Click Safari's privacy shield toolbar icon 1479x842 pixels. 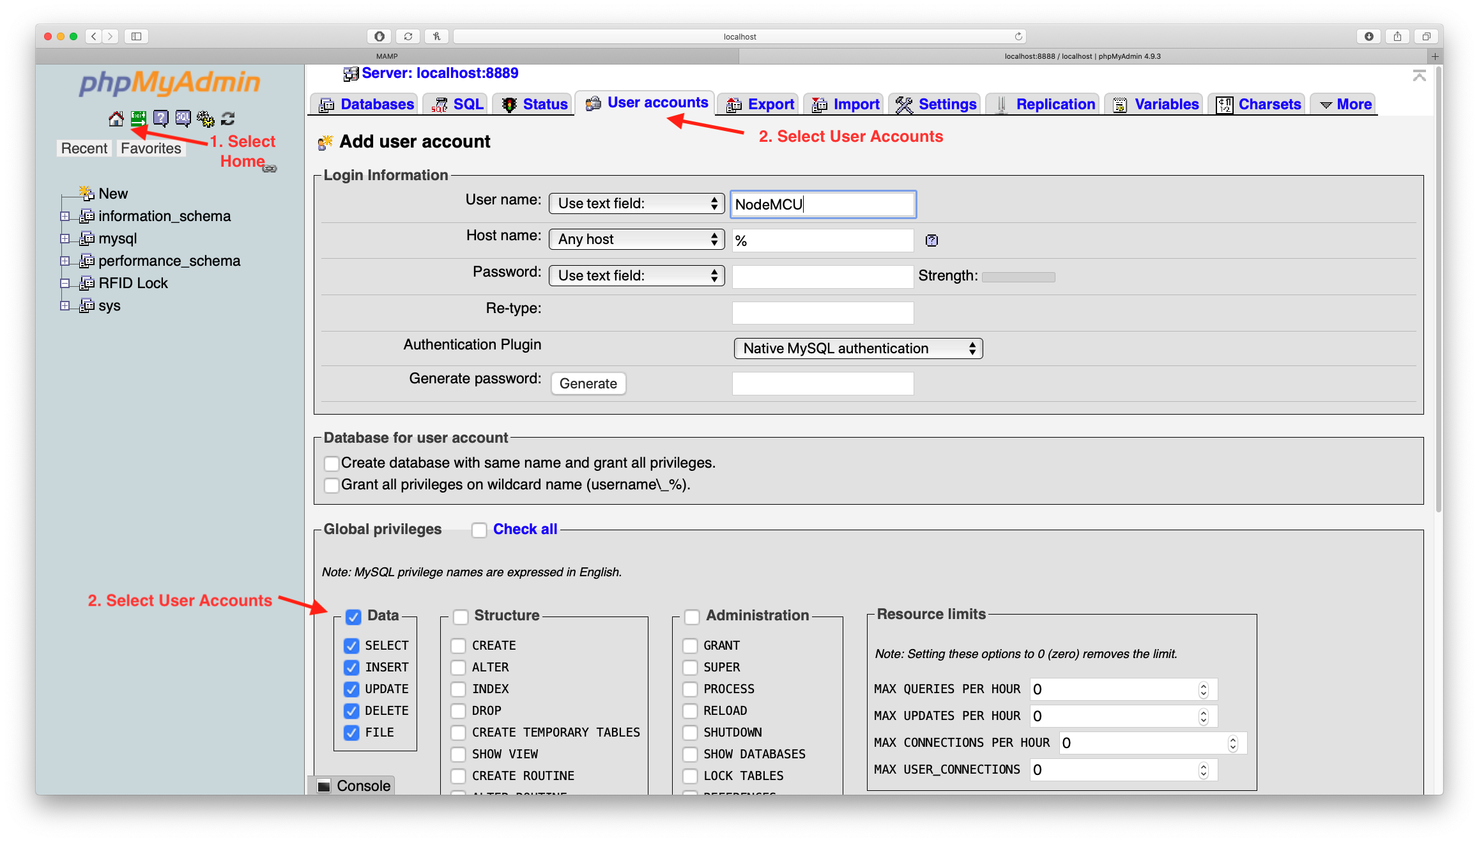379,36
